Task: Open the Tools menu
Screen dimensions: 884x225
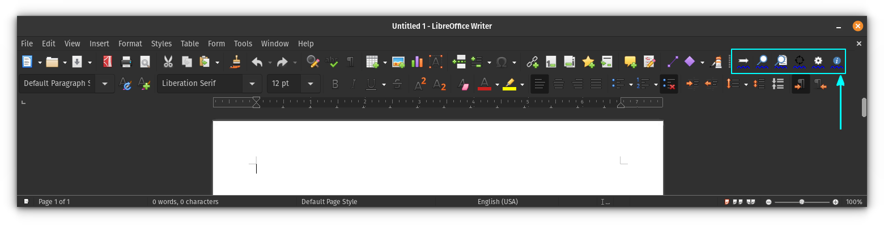Action: pyautogui.click(x=243, y=44)
